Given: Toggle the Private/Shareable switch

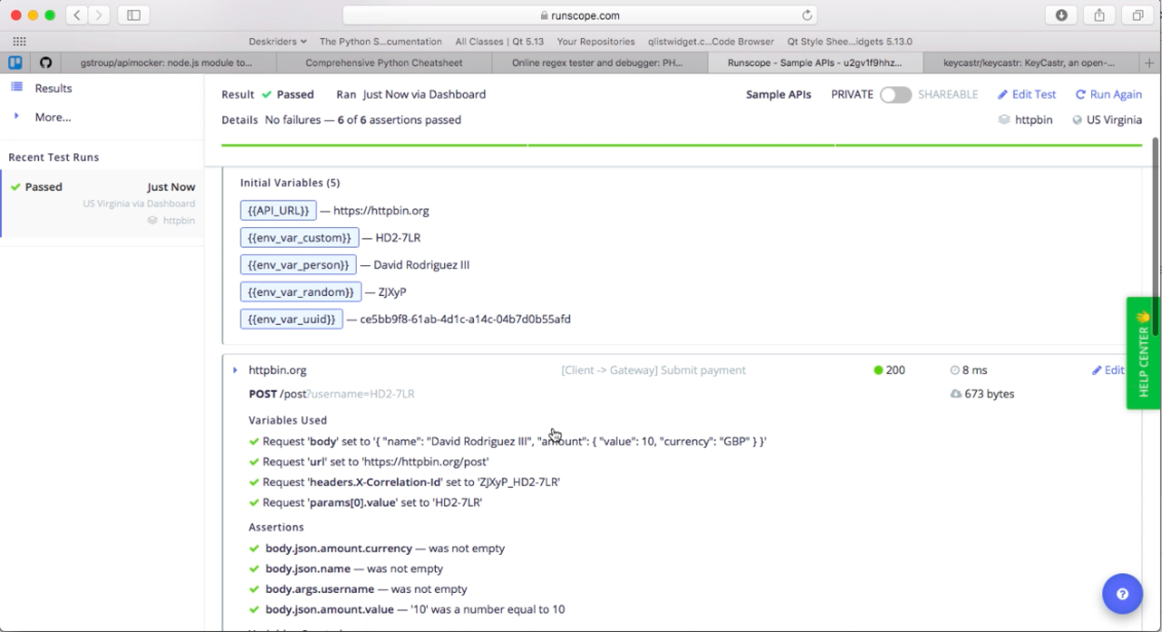Looking at the screenshot, I should coord(895,94).
